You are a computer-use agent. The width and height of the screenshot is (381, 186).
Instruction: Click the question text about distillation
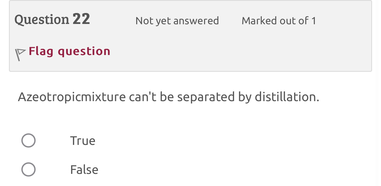[169, 97]
